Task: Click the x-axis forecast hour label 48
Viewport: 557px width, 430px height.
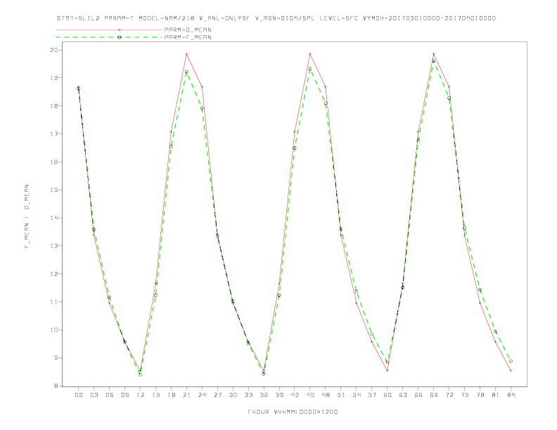Action: [326, 395]
